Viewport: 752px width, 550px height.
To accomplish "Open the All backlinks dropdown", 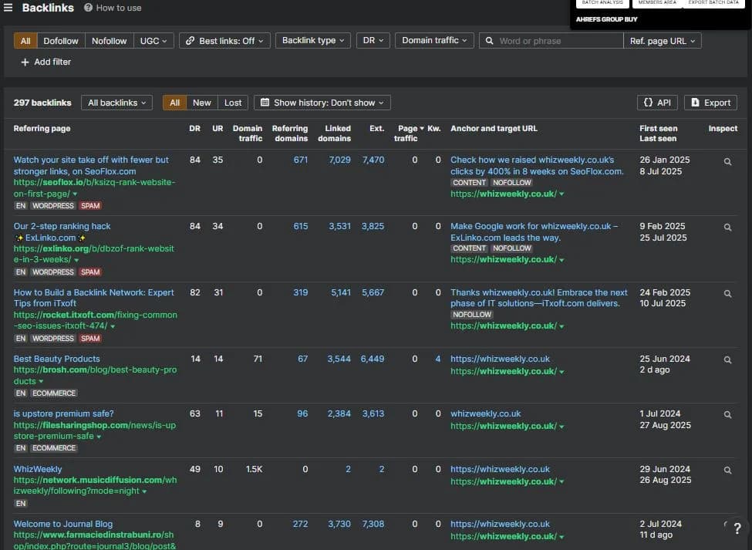I will [116, 103].
